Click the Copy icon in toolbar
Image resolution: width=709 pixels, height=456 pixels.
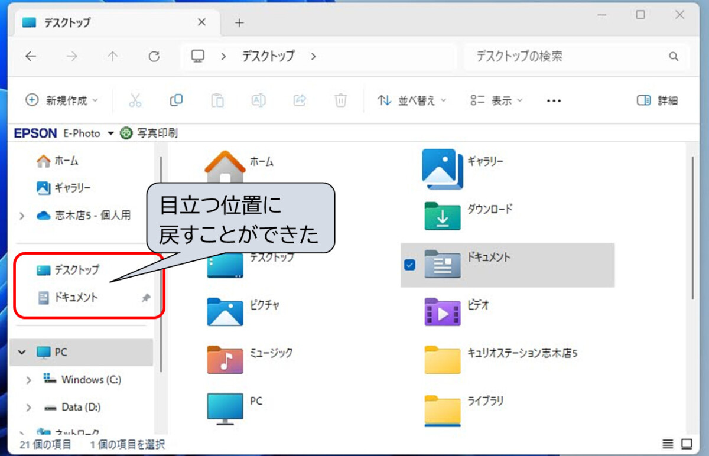[176, 100]
